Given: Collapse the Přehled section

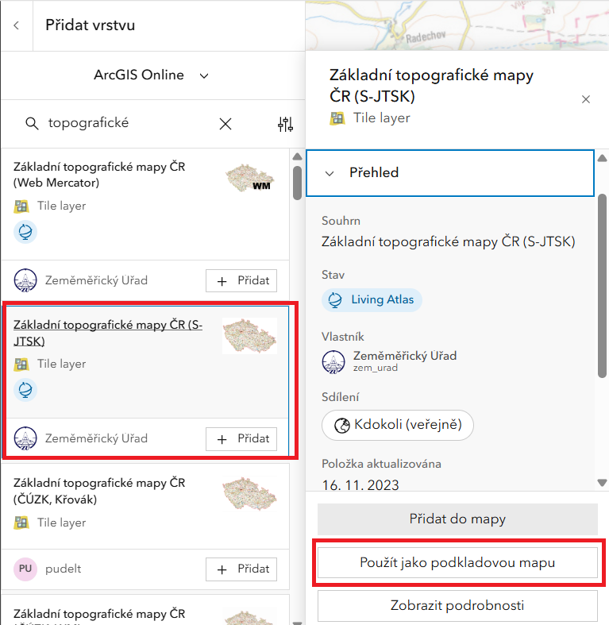Looking at the screenshot, I should 330,172.
